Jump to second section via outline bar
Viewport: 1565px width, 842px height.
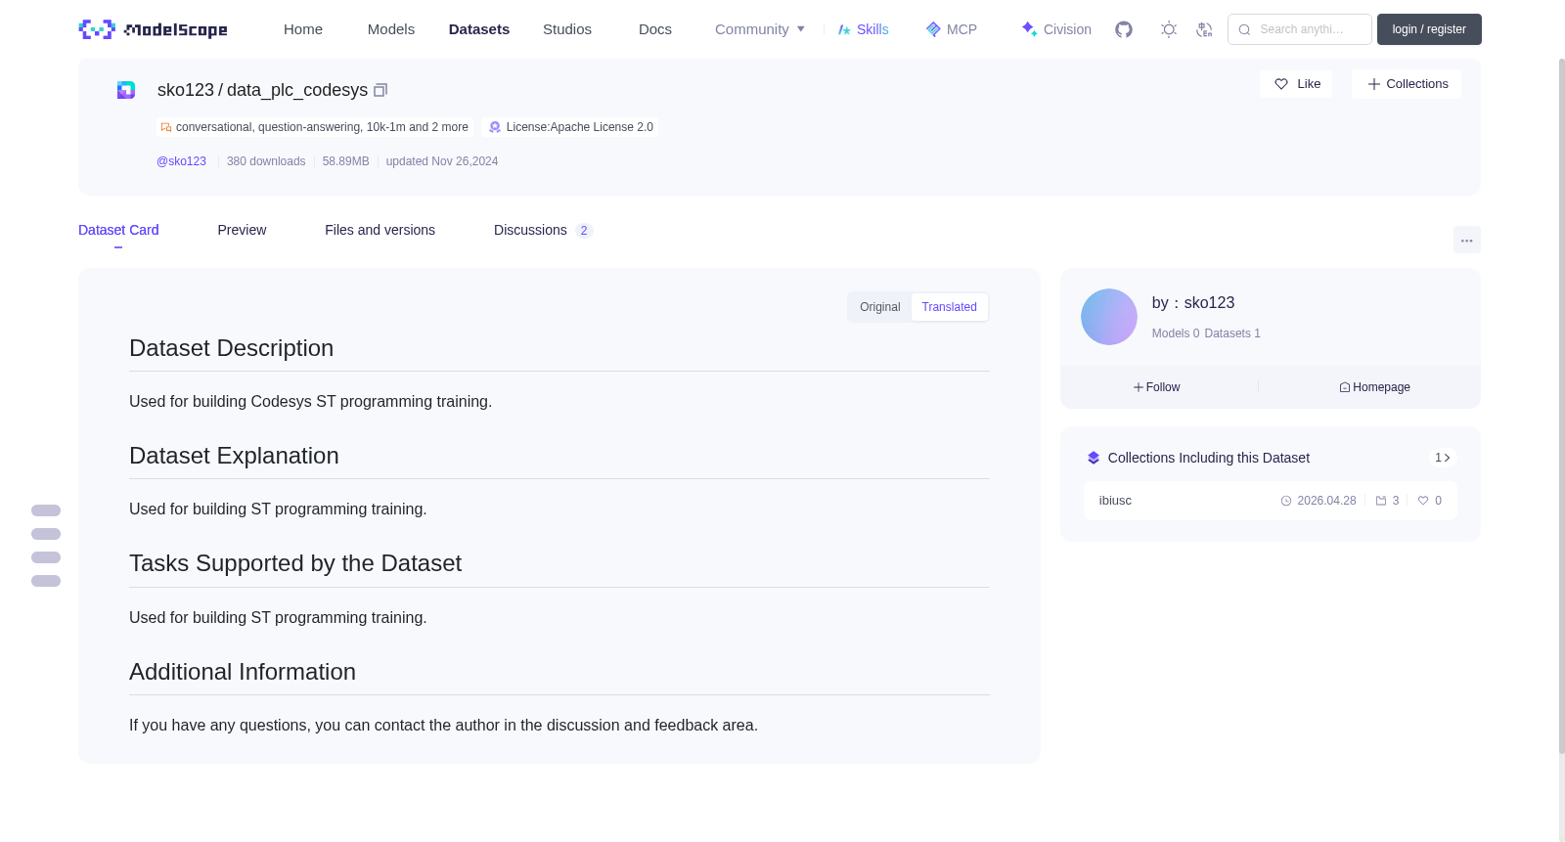coord(46,534)
